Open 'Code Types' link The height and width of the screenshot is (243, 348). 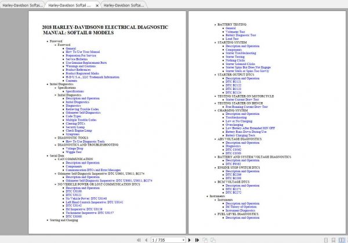[x=74, y=117]
